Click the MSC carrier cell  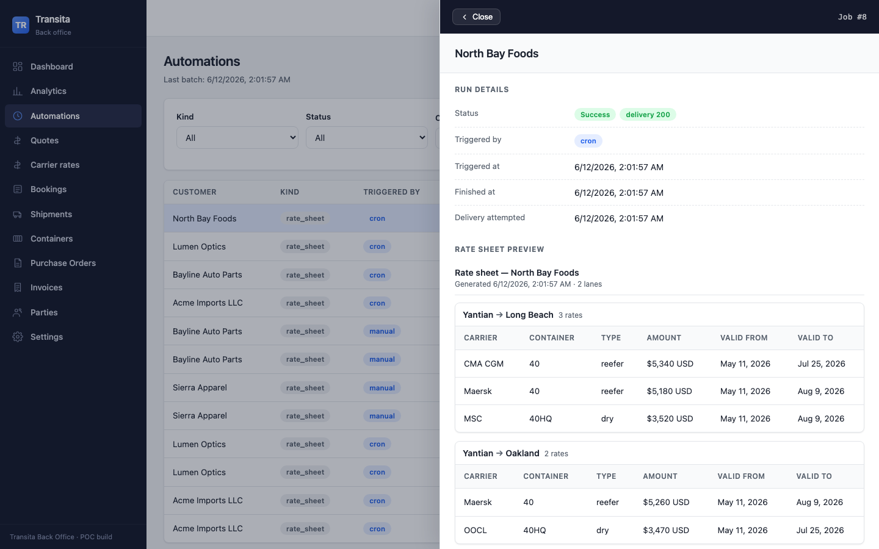473,418
